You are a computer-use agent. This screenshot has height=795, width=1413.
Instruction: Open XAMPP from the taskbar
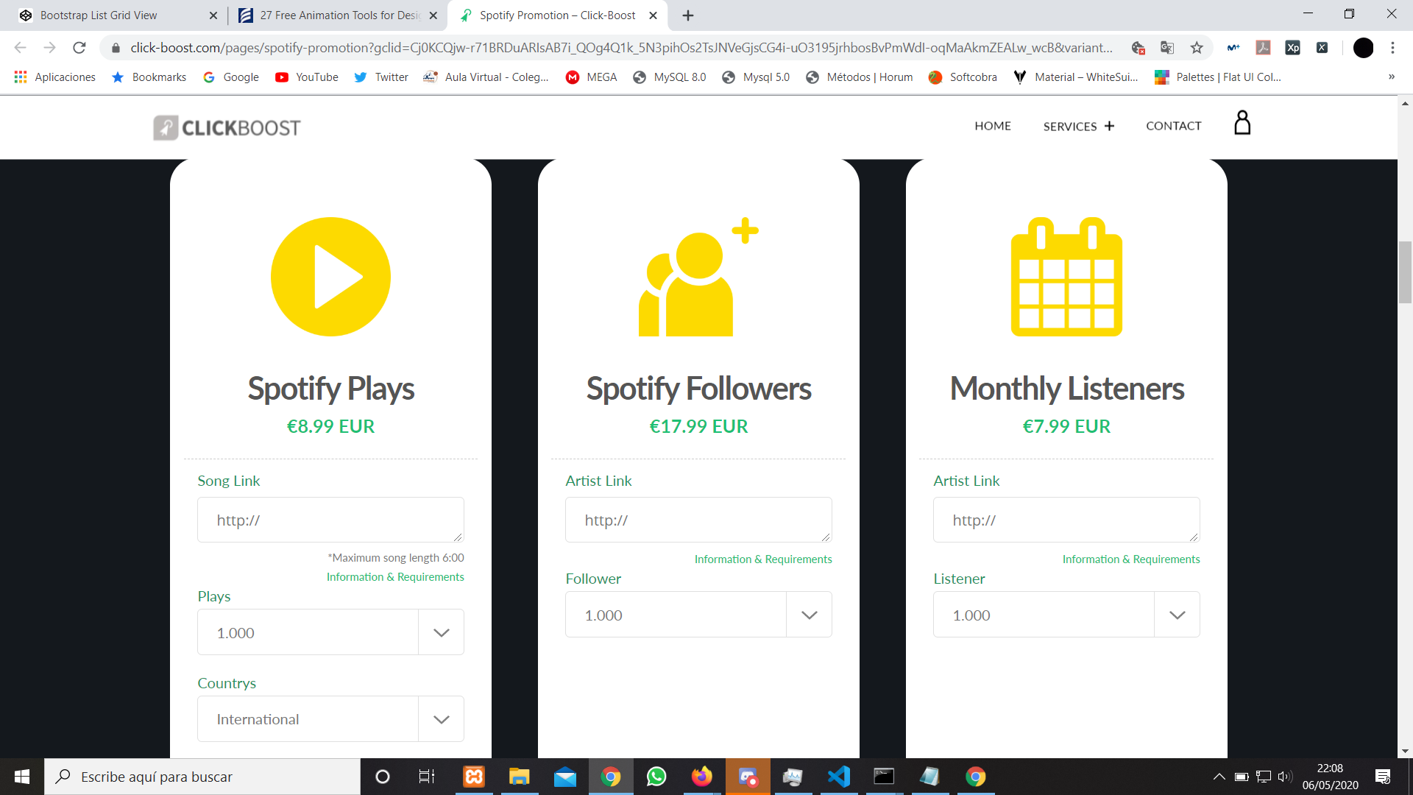tap(474, 777)
